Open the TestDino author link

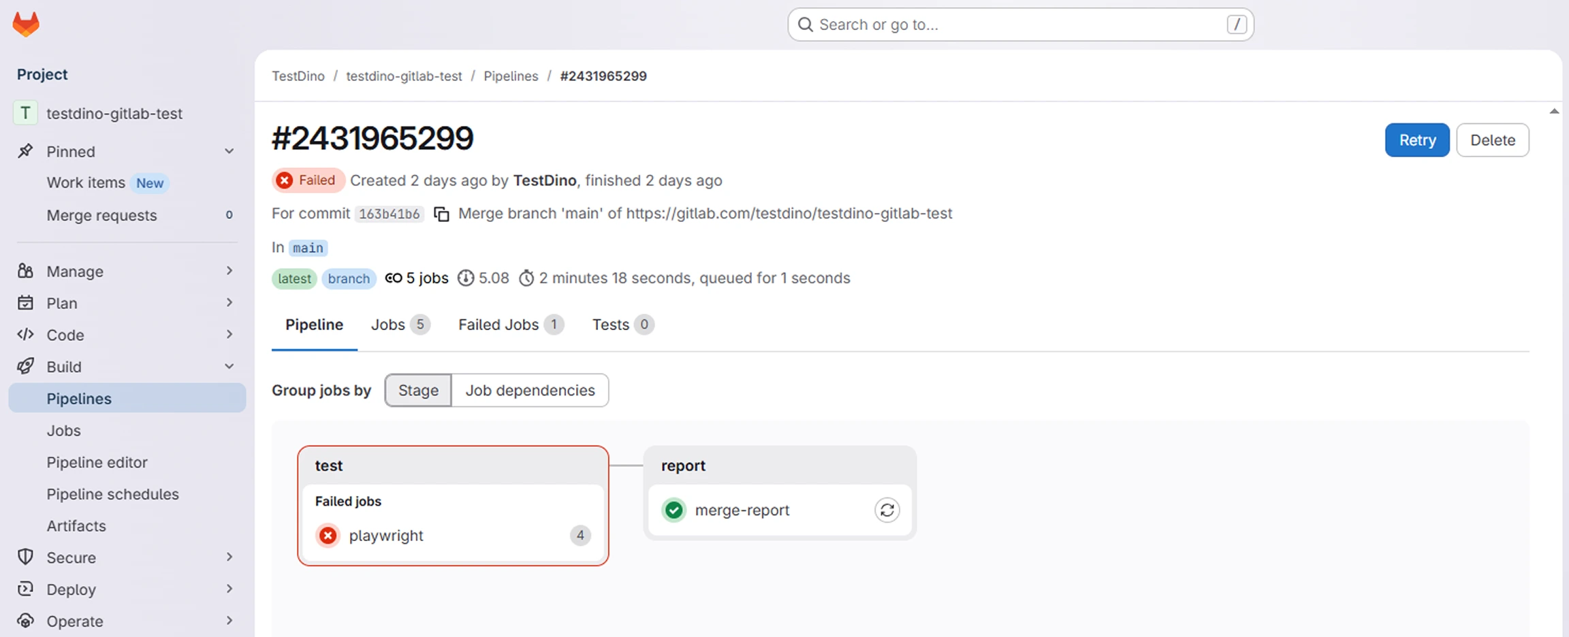tap(545, 180)
